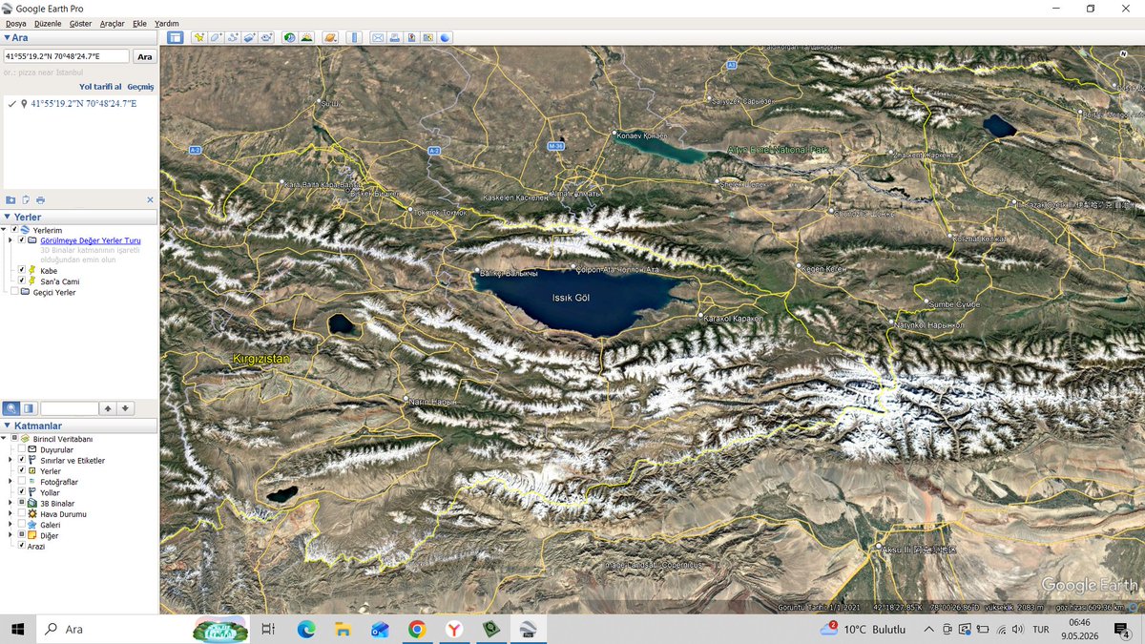Expand Görülmeye Değer Yerler Turu folder
1145x644 pixels.
[10, 240]
